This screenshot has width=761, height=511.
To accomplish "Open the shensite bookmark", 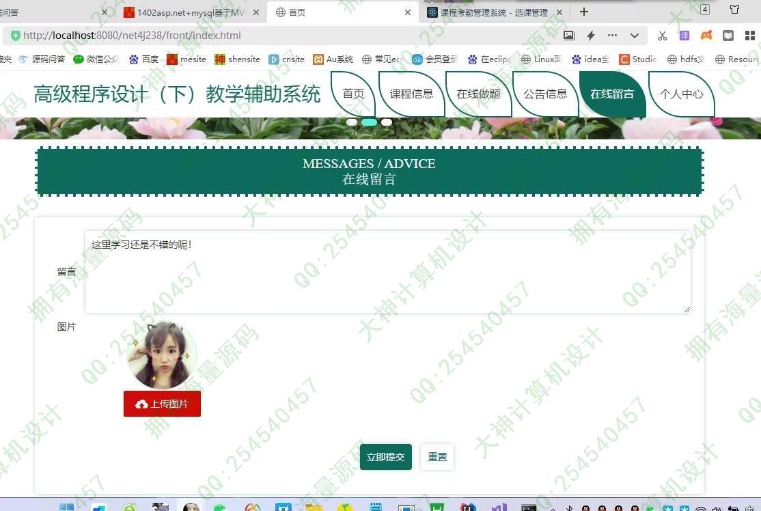I will [237, 59].
